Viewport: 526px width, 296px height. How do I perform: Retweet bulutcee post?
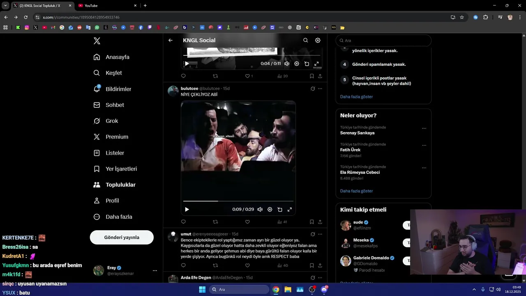pyautogui.click(x=215, y=222)
